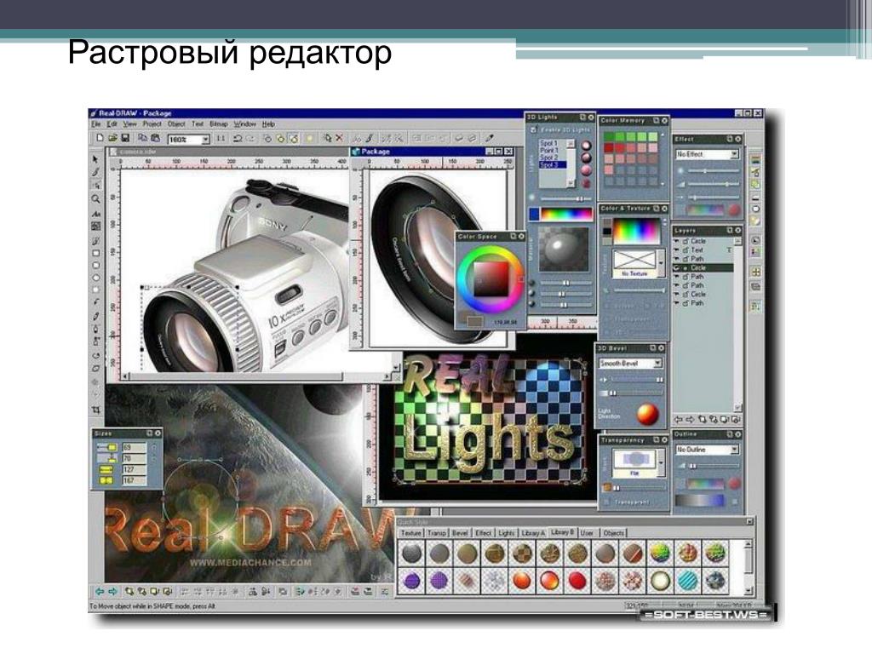Apply the first purple sphere quick style
This screenshot has width=872, height=654.
tap(412, 581)
